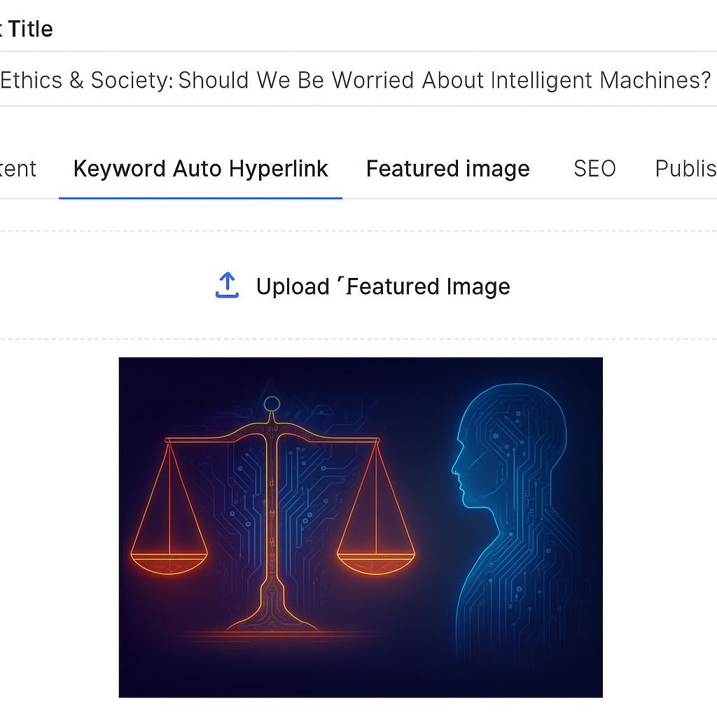The height and width of the screenshot is (717, 717).
Task: Click the Title field label
Action: [29, 29]
